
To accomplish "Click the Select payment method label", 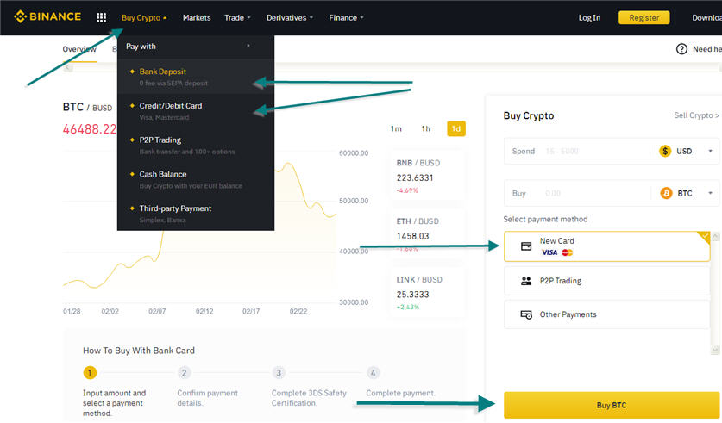I will coord(545,220).
